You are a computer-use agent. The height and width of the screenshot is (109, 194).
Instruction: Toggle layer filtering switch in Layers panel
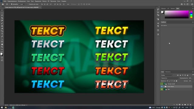coord(193,75)
